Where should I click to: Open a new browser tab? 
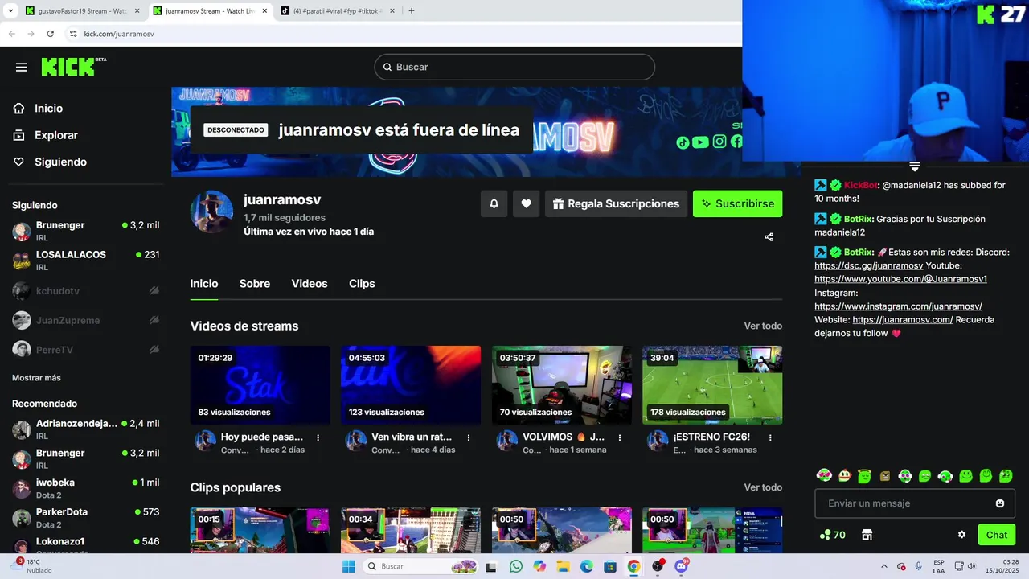click(x=412, y=11)
